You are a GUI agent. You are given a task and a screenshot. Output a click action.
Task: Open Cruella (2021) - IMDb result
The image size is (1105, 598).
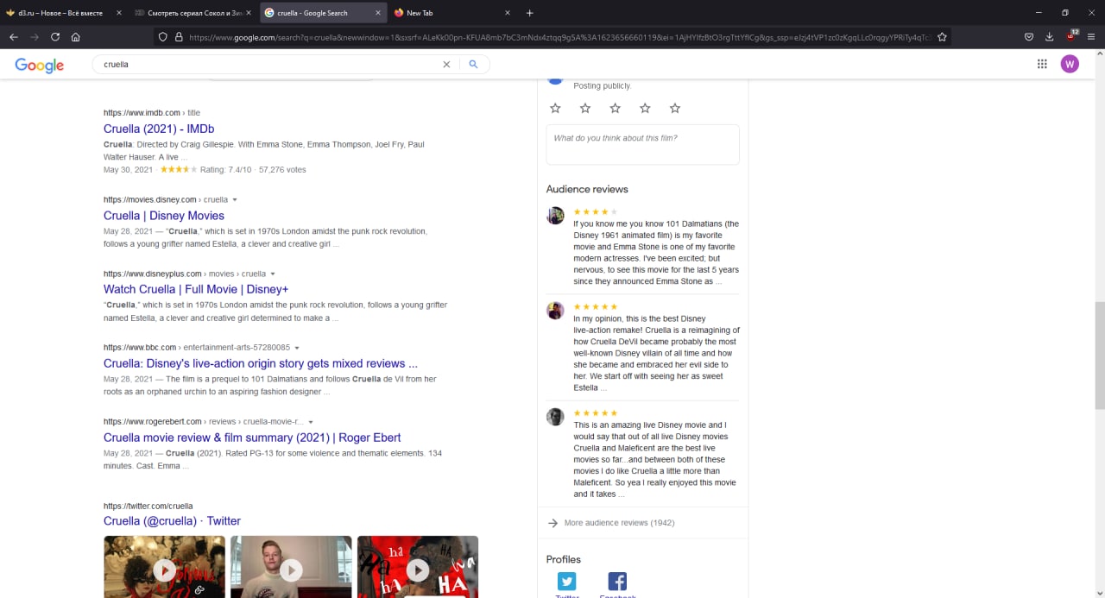pos(159,129)
